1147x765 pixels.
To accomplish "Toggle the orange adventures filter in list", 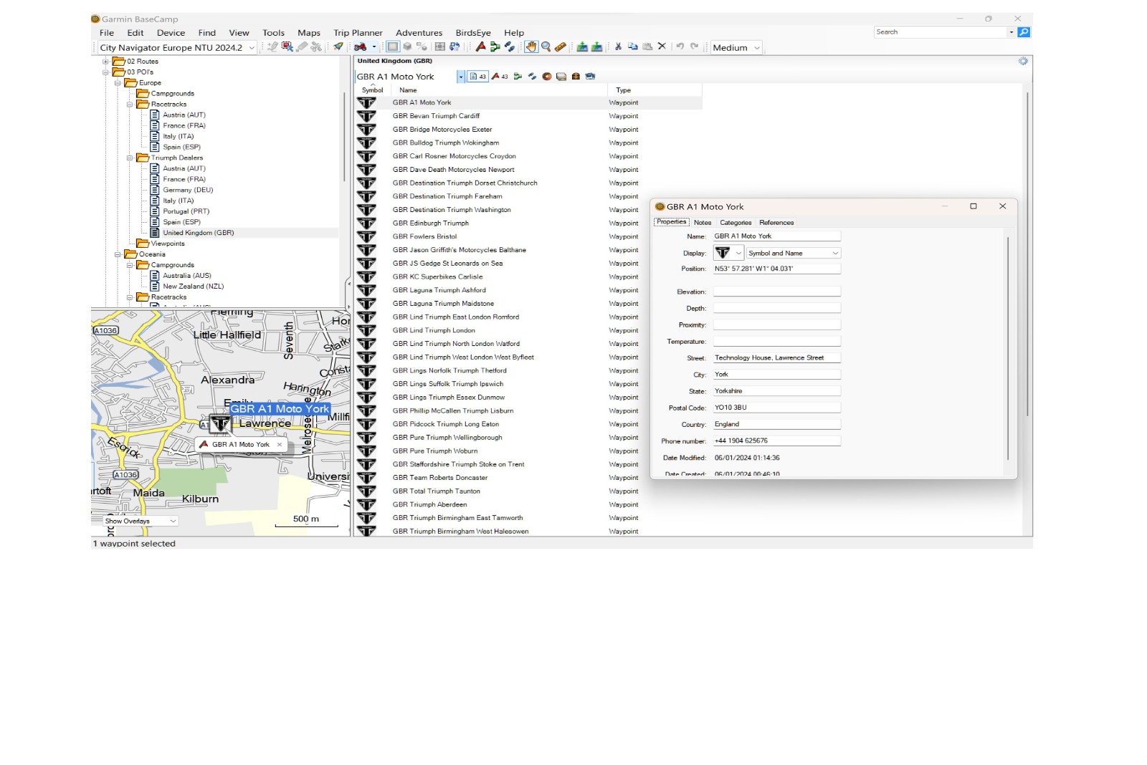I will pyautogui.click(x=547, y=77).
